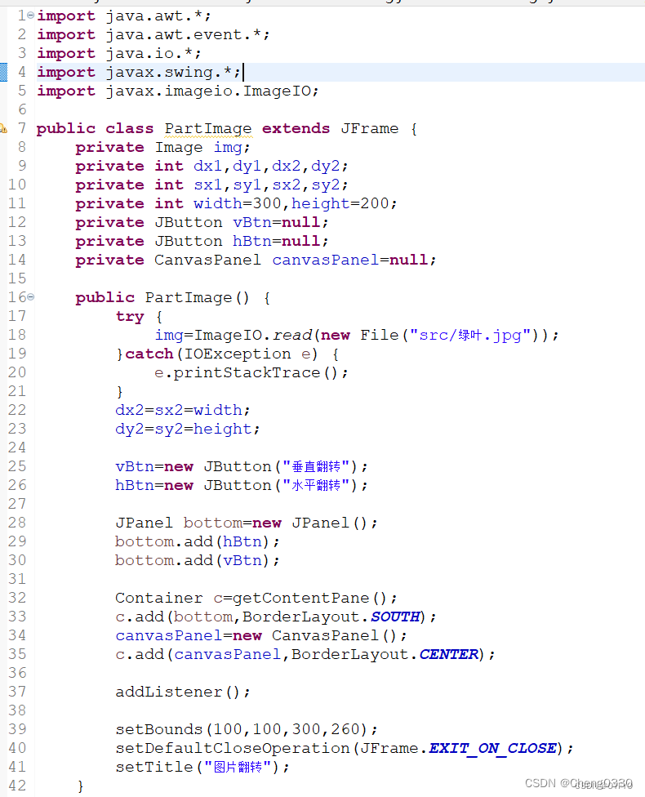The image size is (645, 797).
Task: Click "dx2=sx2=width;" on line 22
Action: [x=183, y=411]
